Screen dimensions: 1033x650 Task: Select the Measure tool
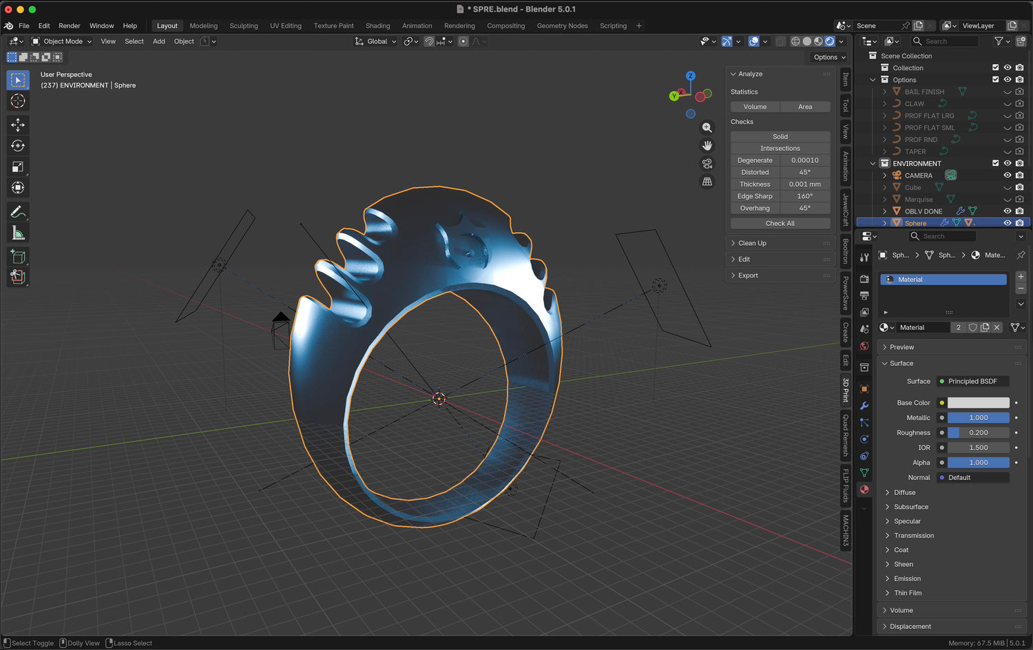click(x=18, y=233)
